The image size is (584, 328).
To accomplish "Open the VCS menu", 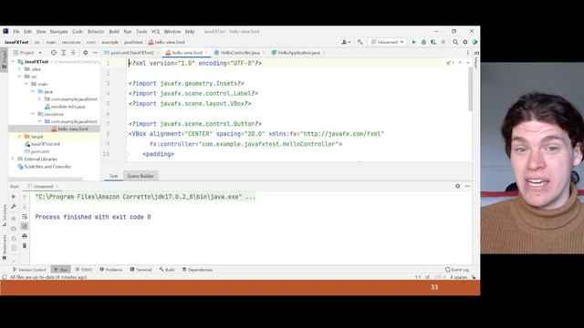I will [x=155, y=32].
